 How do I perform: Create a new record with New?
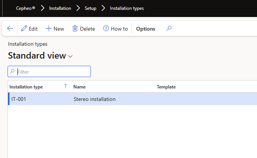[55, 29]
